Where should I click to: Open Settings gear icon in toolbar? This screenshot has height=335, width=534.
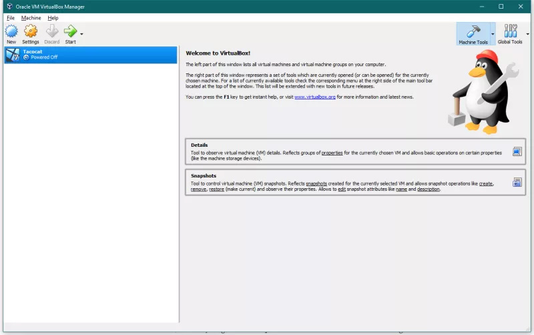[x=31, y=31]
